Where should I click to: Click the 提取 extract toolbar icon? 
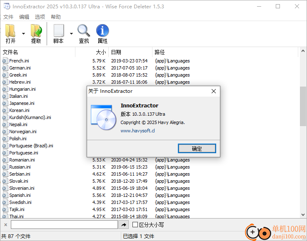pos(36,34)
